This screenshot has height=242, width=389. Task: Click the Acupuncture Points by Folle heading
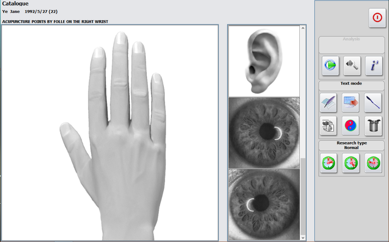[55, 21]
